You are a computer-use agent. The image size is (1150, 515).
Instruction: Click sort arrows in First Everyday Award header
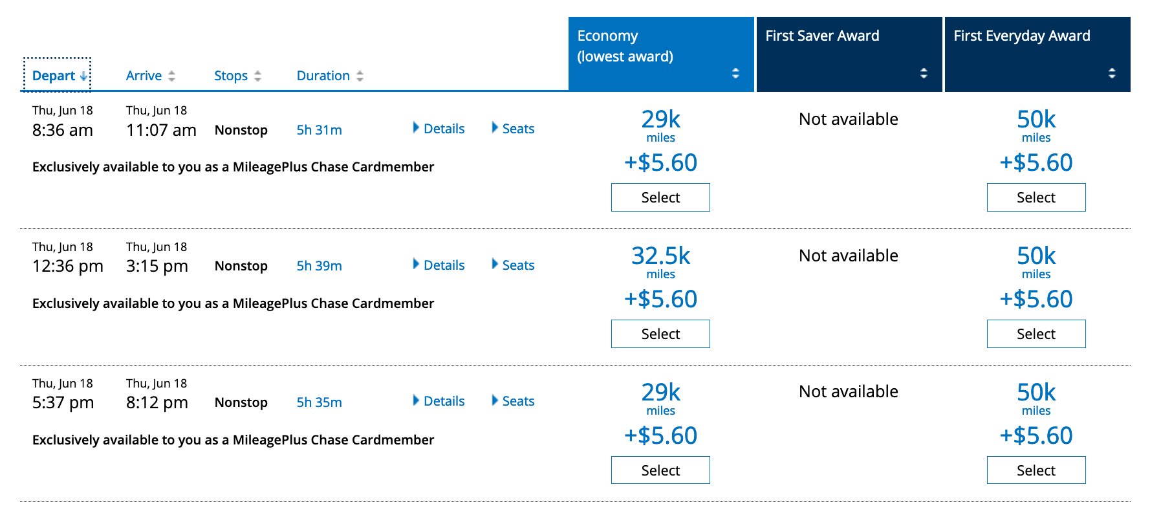[x=1112, y=73]
